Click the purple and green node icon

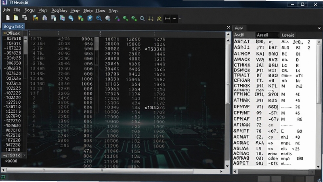click(x=117, y=19)
